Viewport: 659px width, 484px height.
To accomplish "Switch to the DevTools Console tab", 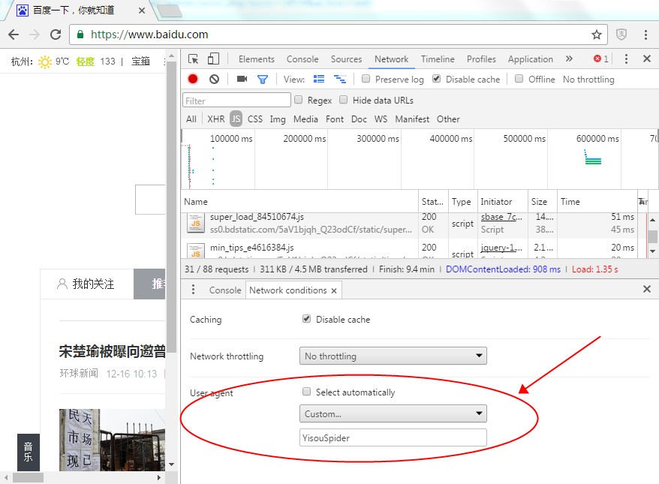I will (302, 59).
